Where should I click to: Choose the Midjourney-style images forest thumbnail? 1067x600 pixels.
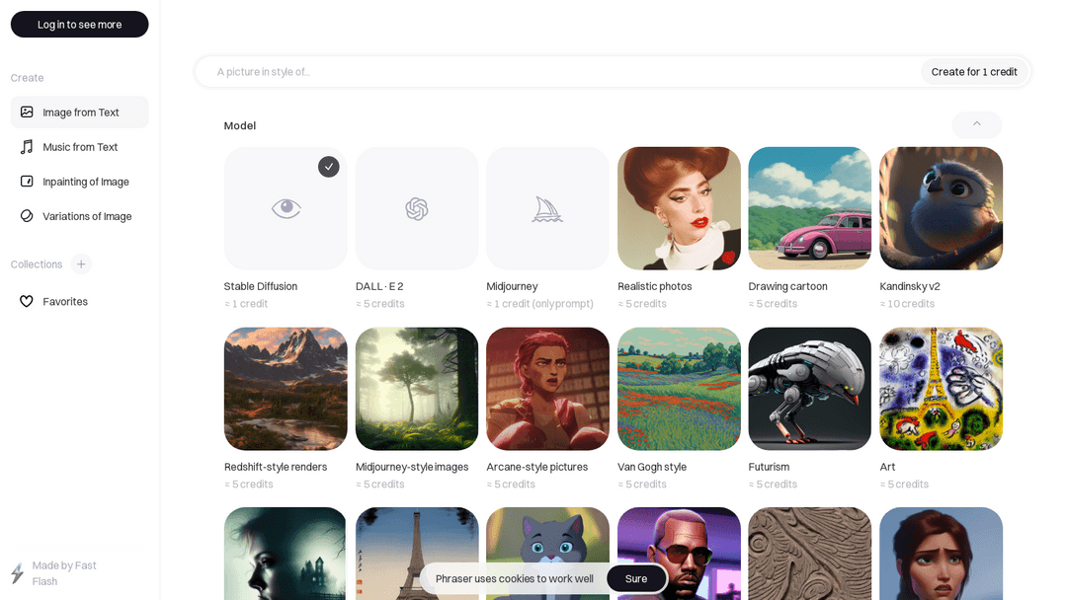click(417, 389)
